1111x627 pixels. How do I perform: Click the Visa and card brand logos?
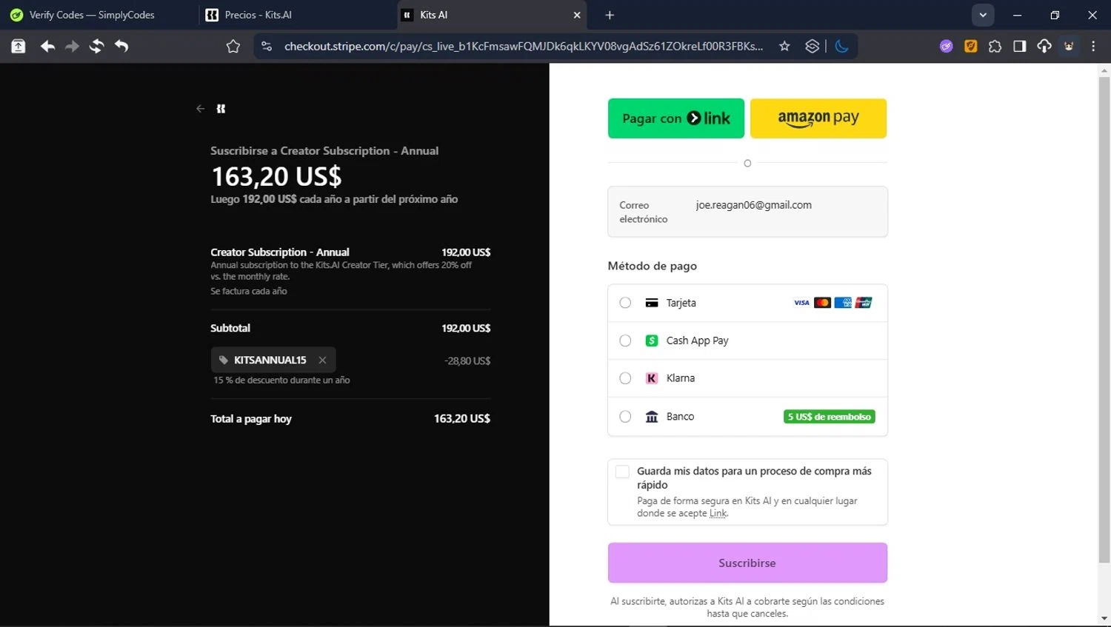coord(833,303)
